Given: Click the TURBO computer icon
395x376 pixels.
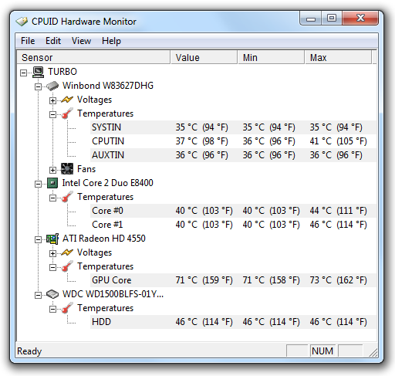Looking at the screenshot, I should (x=39, y=72).
